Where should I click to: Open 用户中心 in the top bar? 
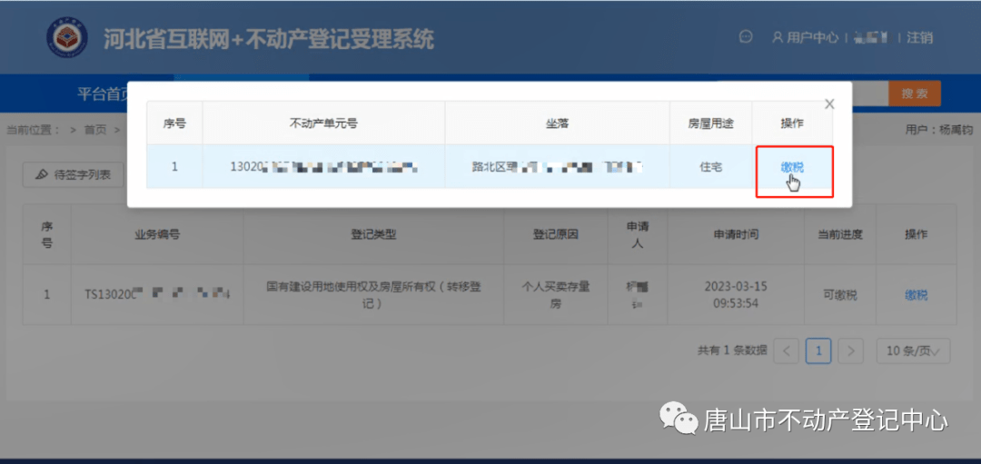(805, 38)
